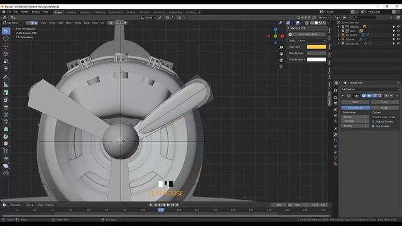Image resolution: width=402 pixels, height=226 pixels.
Task: Select the Knife tool
Action: click(6, 122)
